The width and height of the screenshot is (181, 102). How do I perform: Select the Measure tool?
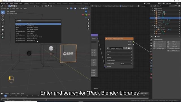point(3,37)
